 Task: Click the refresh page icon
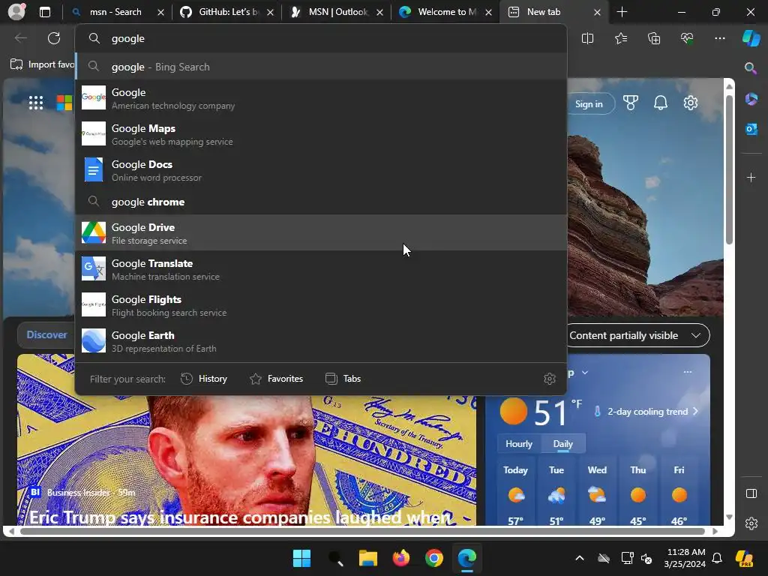pyautogui.click(x=54, y=38)
